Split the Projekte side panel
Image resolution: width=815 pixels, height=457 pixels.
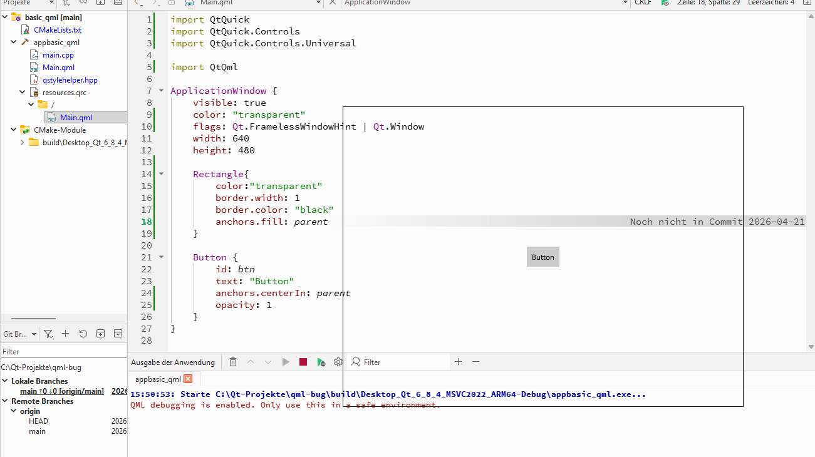click(100, 3)
